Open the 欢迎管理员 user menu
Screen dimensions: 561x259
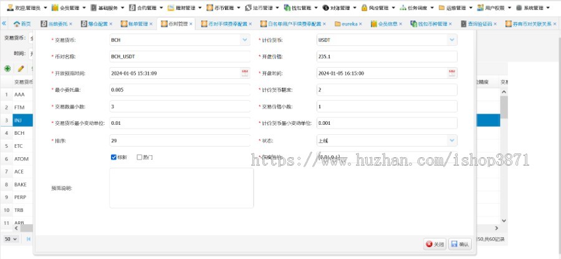(x=27, y=7)
